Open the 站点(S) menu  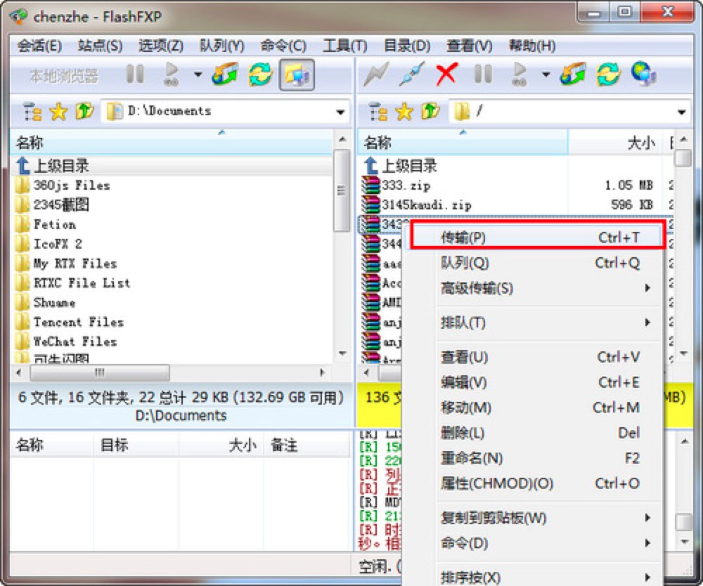[x=100, y=46]
